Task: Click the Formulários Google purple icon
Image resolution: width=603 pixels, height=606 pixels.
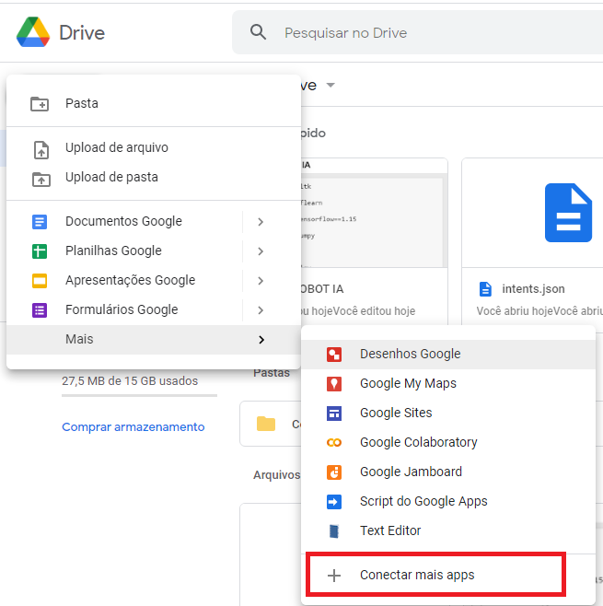Action: (x=40, y=310)
